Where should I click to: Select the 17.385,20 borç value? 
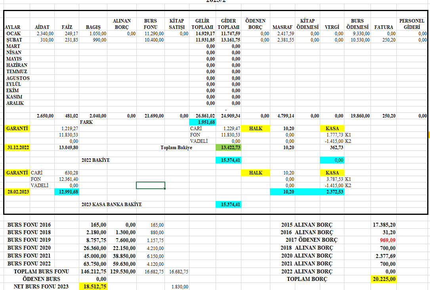(384, 225)
